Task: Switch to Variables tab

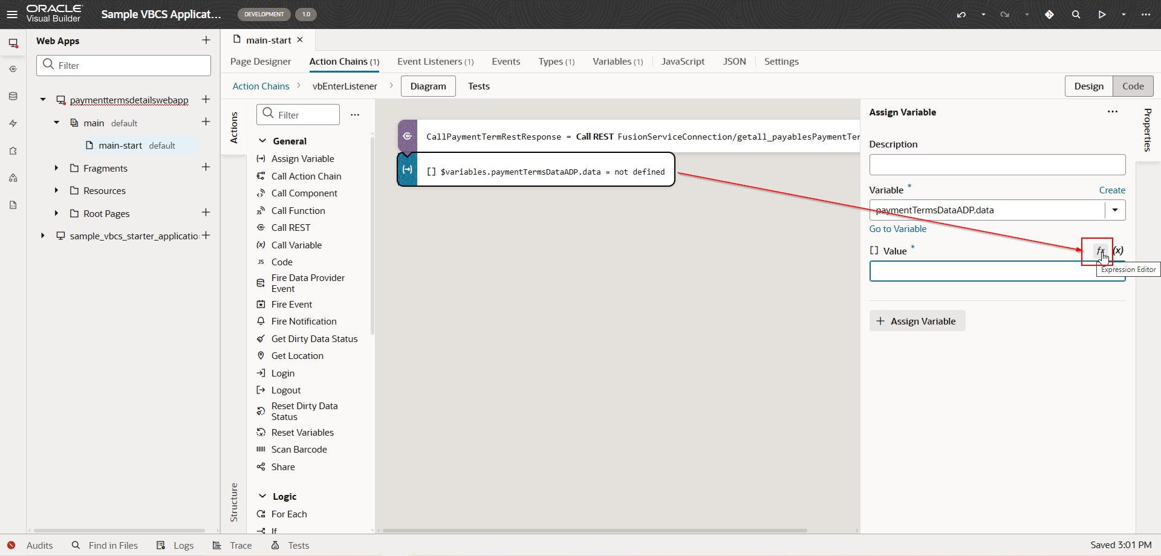Action: click(x=617, y=62)
